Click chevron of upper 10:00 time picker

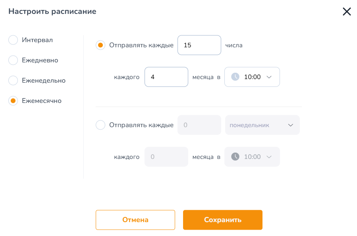pos(269,77)
